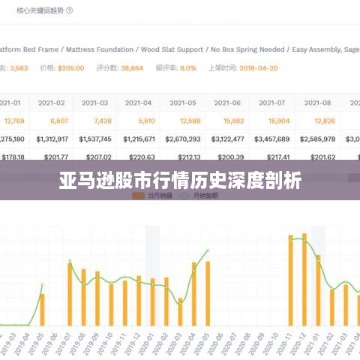Click the 2021-03 column header
Viewport: 360px width, 360px height.
(94, 103)
